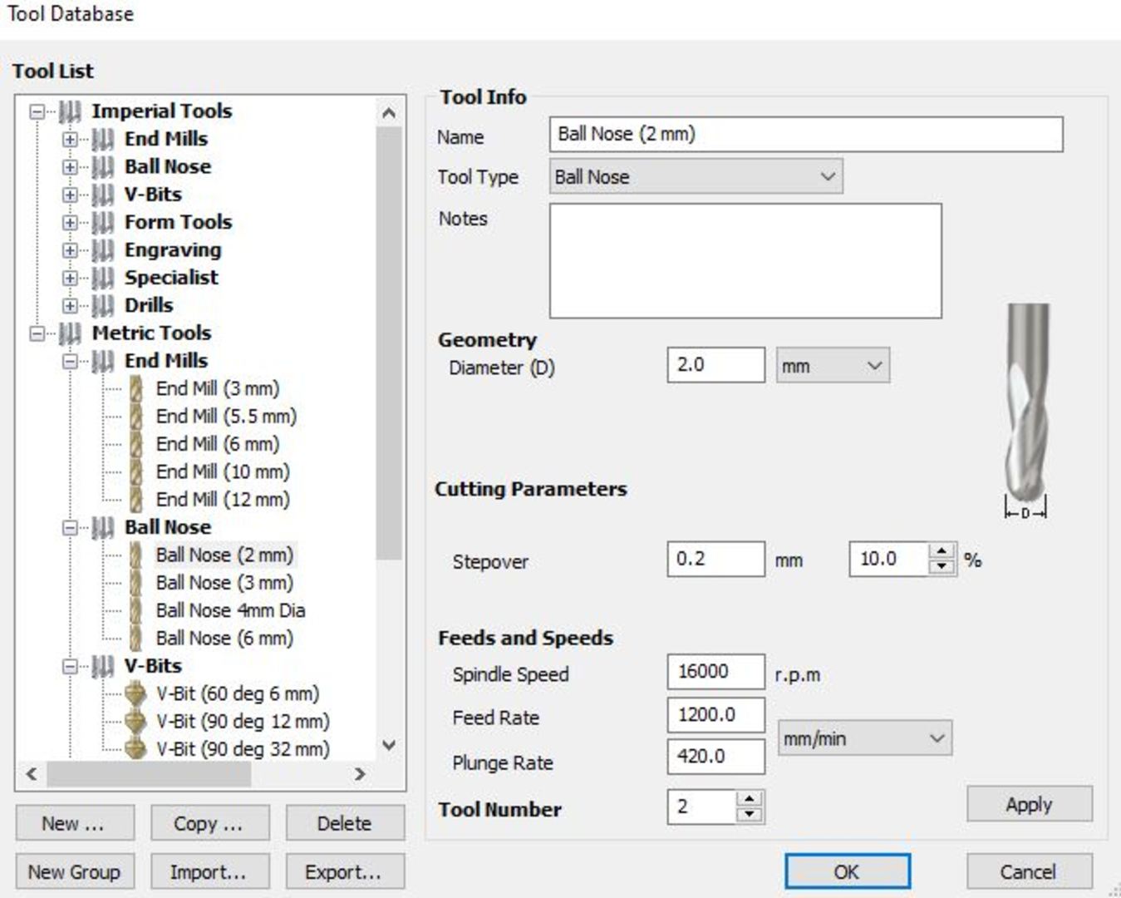
Task: Increase the Tool Number with up arrow
Action: [750, 799]
